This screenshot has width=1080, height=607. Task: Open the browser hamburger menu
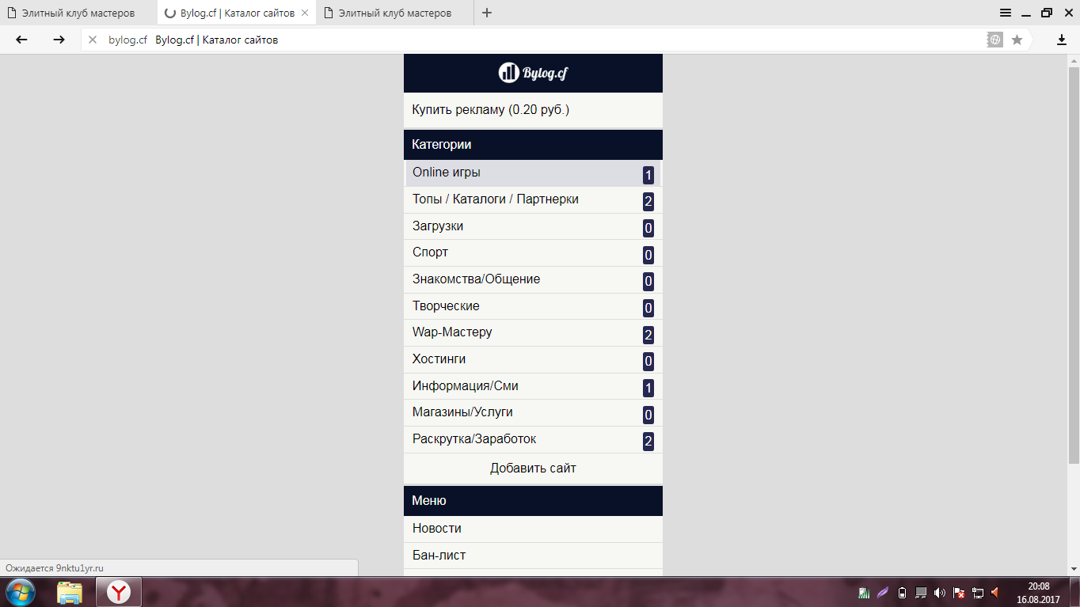[x=1005, y=13]
